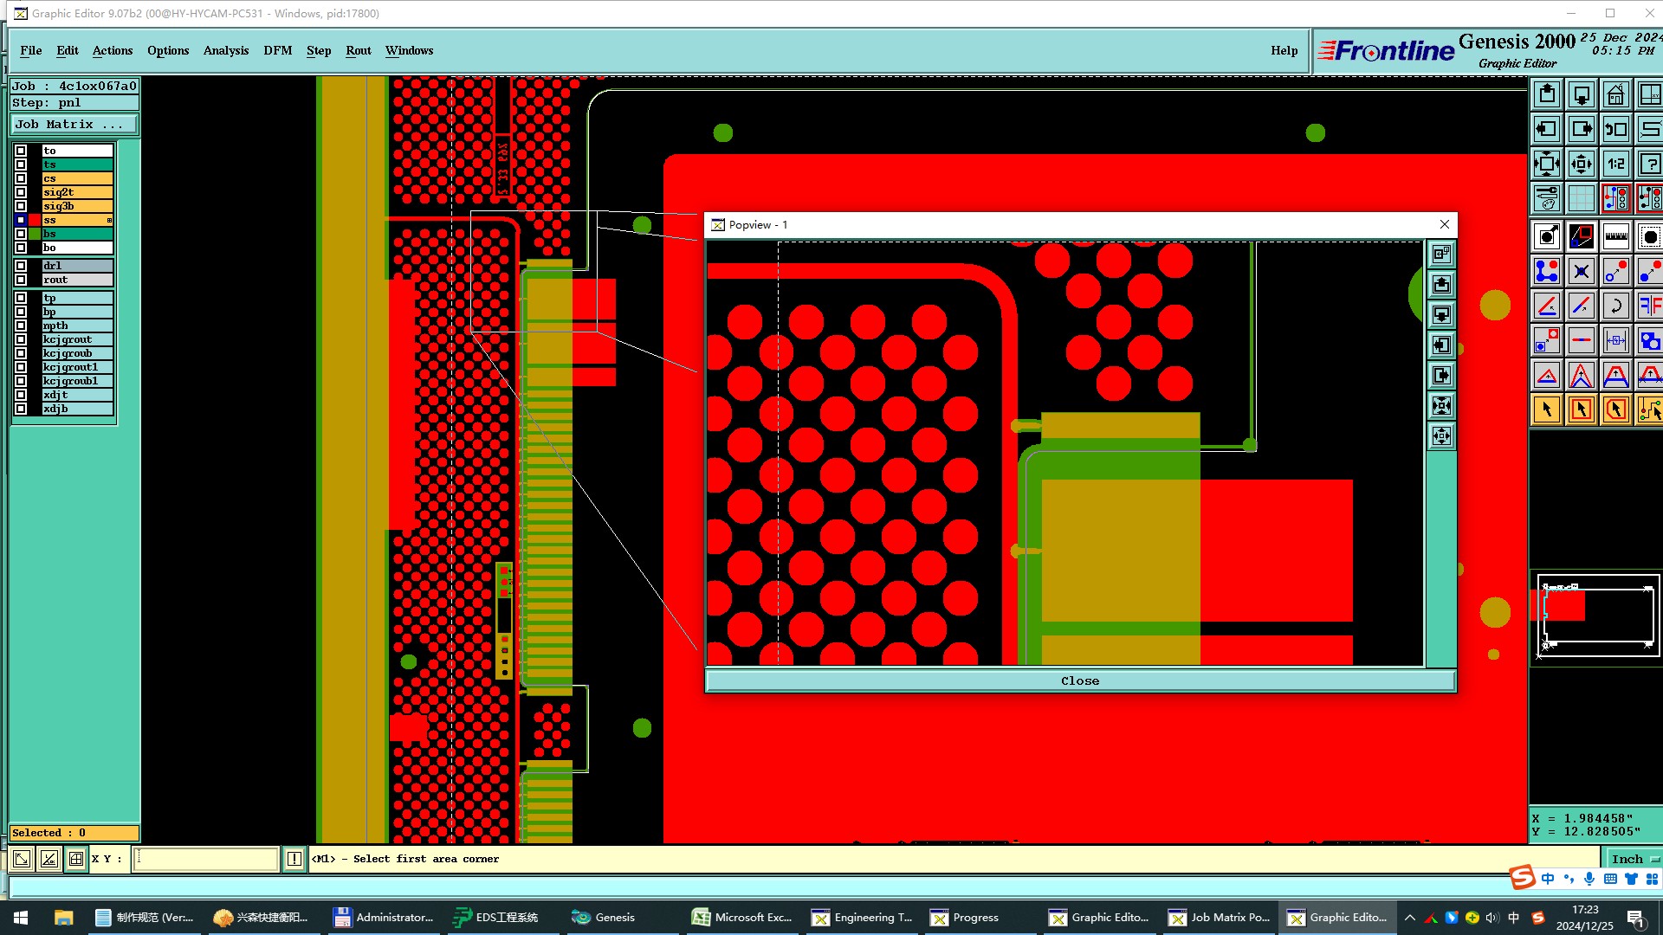
Task: Click the dimension width tool icon
Action: click(1616, 340)
